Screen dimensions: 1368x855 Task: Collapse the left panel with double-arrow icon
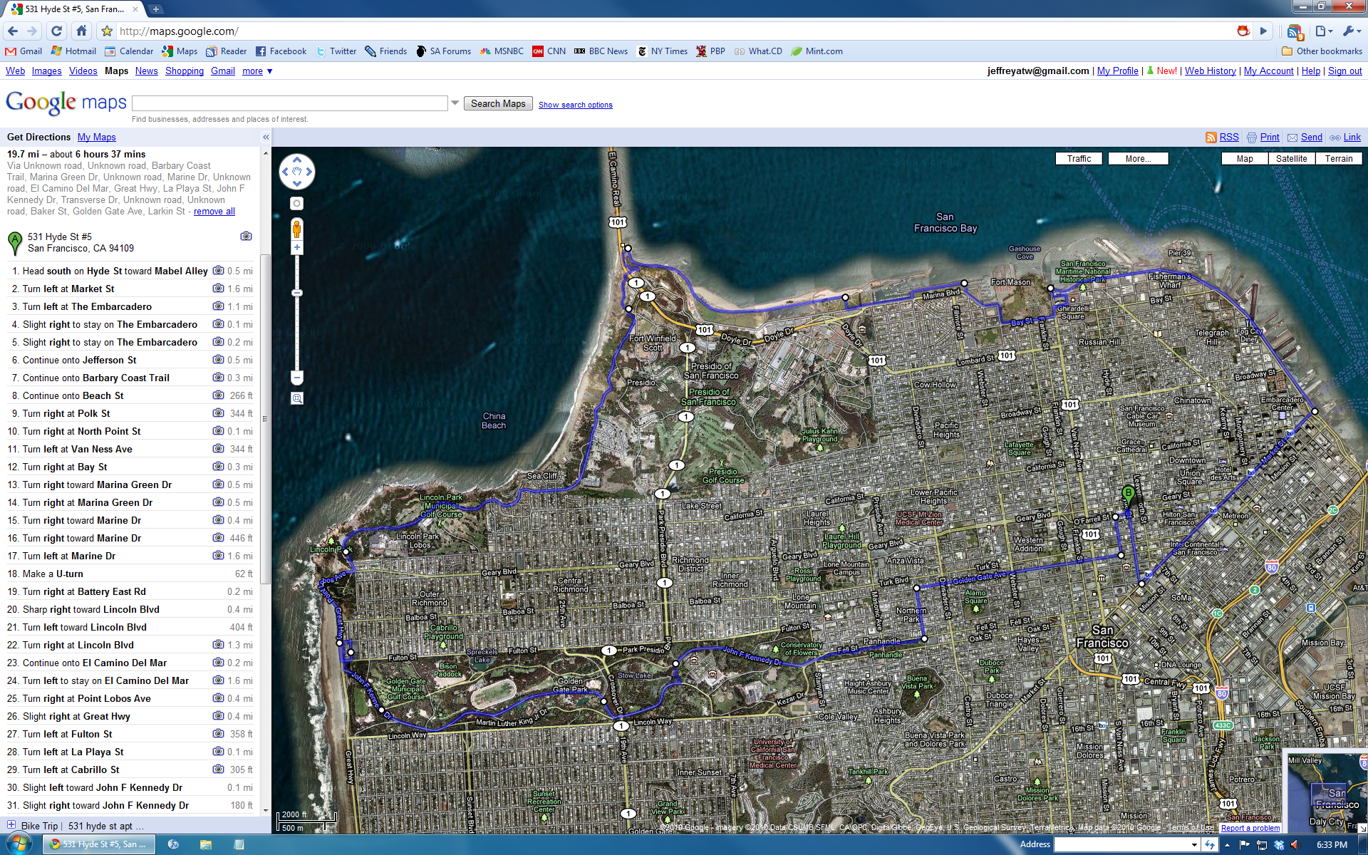click(266, 137)
